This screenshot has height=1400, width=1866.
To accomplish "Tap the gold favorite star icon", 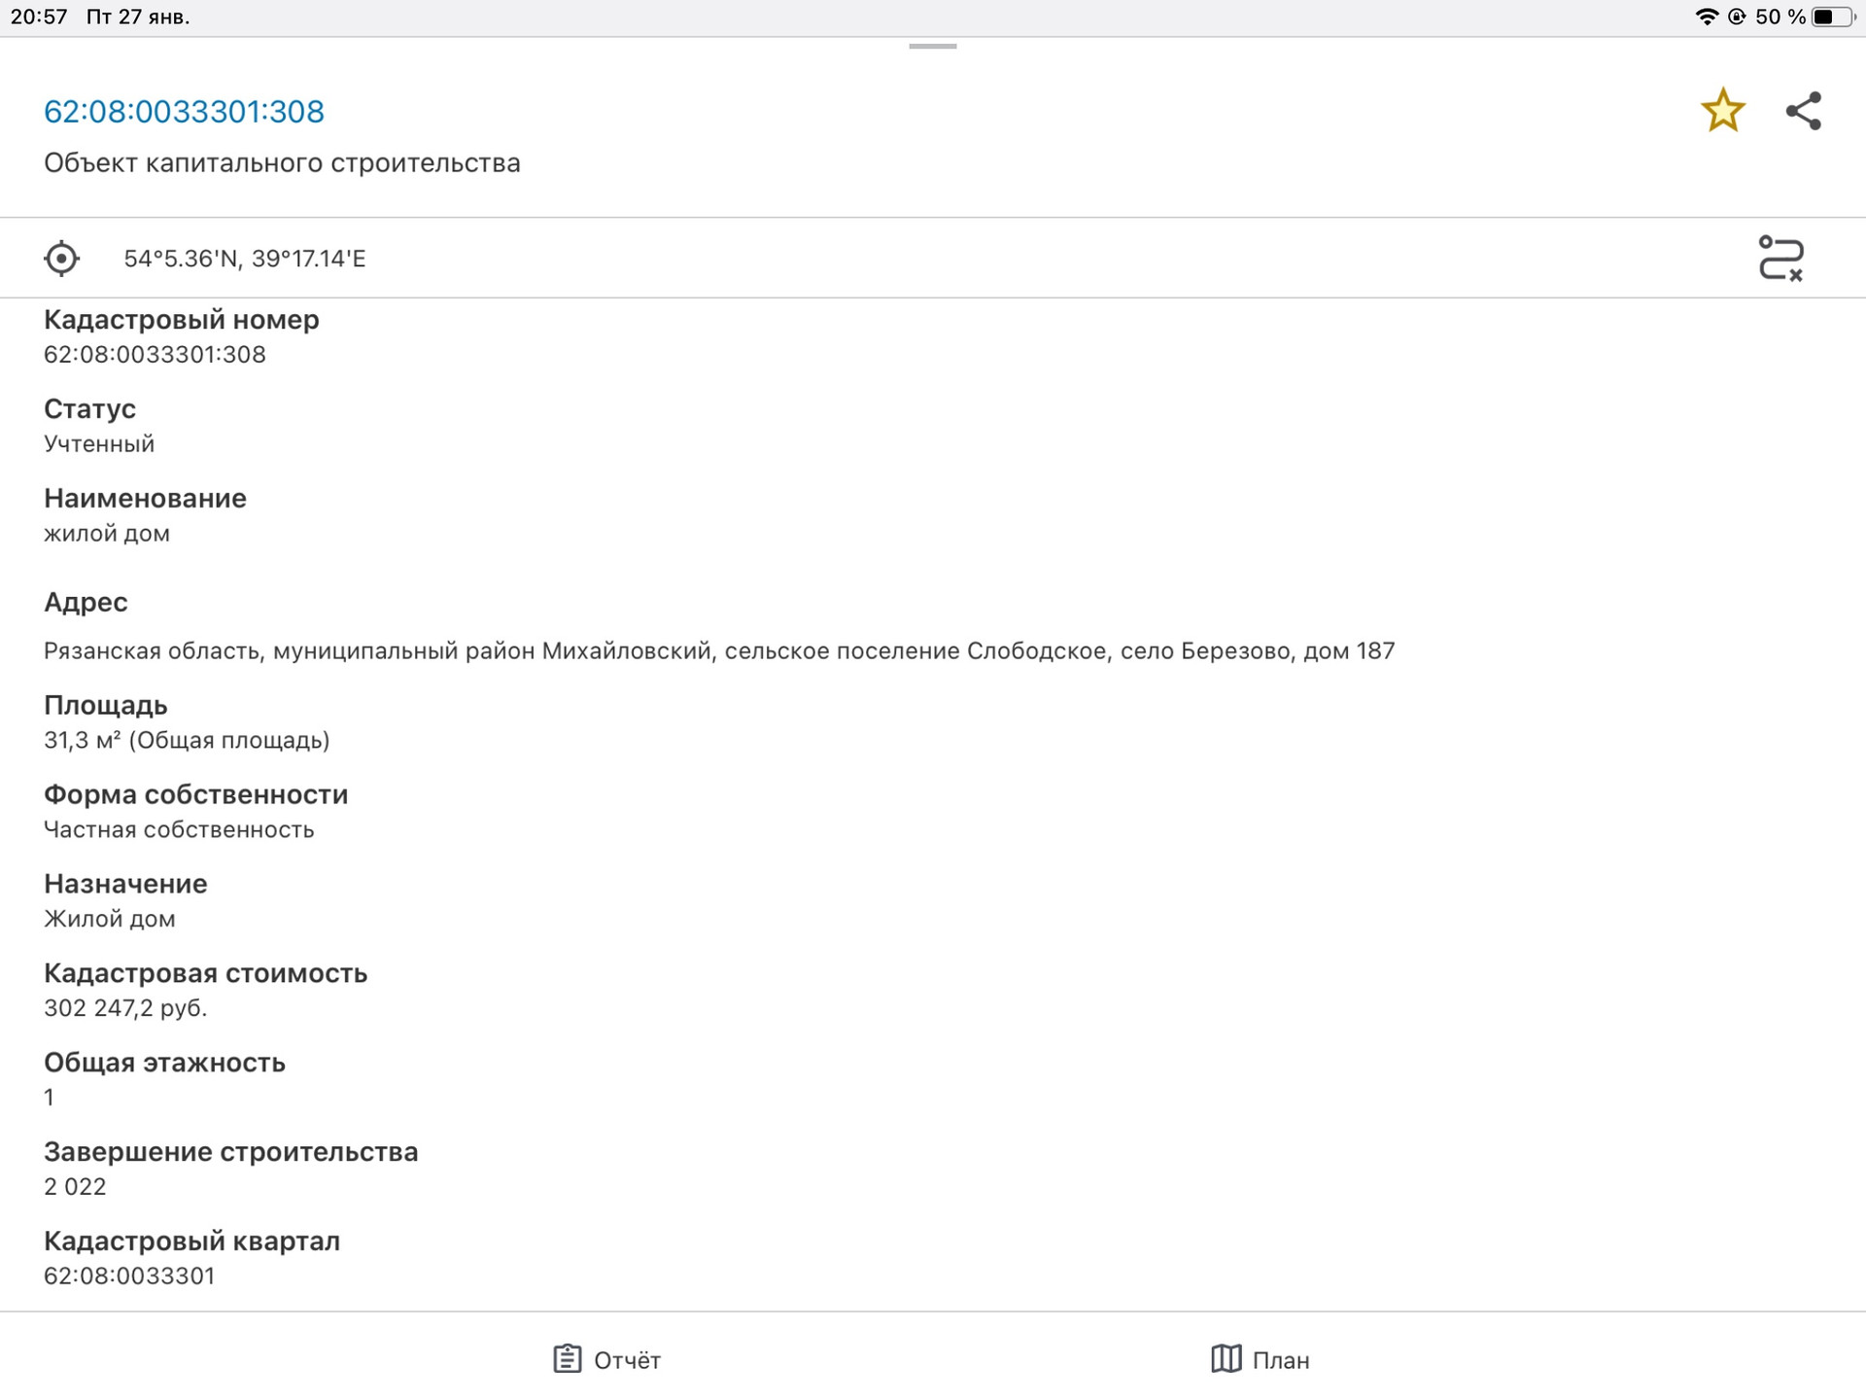I will [1722, 110].
